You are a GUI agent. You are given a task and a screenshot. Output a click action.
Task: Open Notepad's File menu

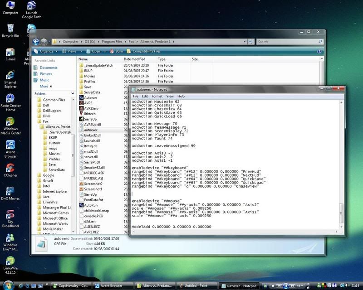pyautogui.click(x=135, y=96)
